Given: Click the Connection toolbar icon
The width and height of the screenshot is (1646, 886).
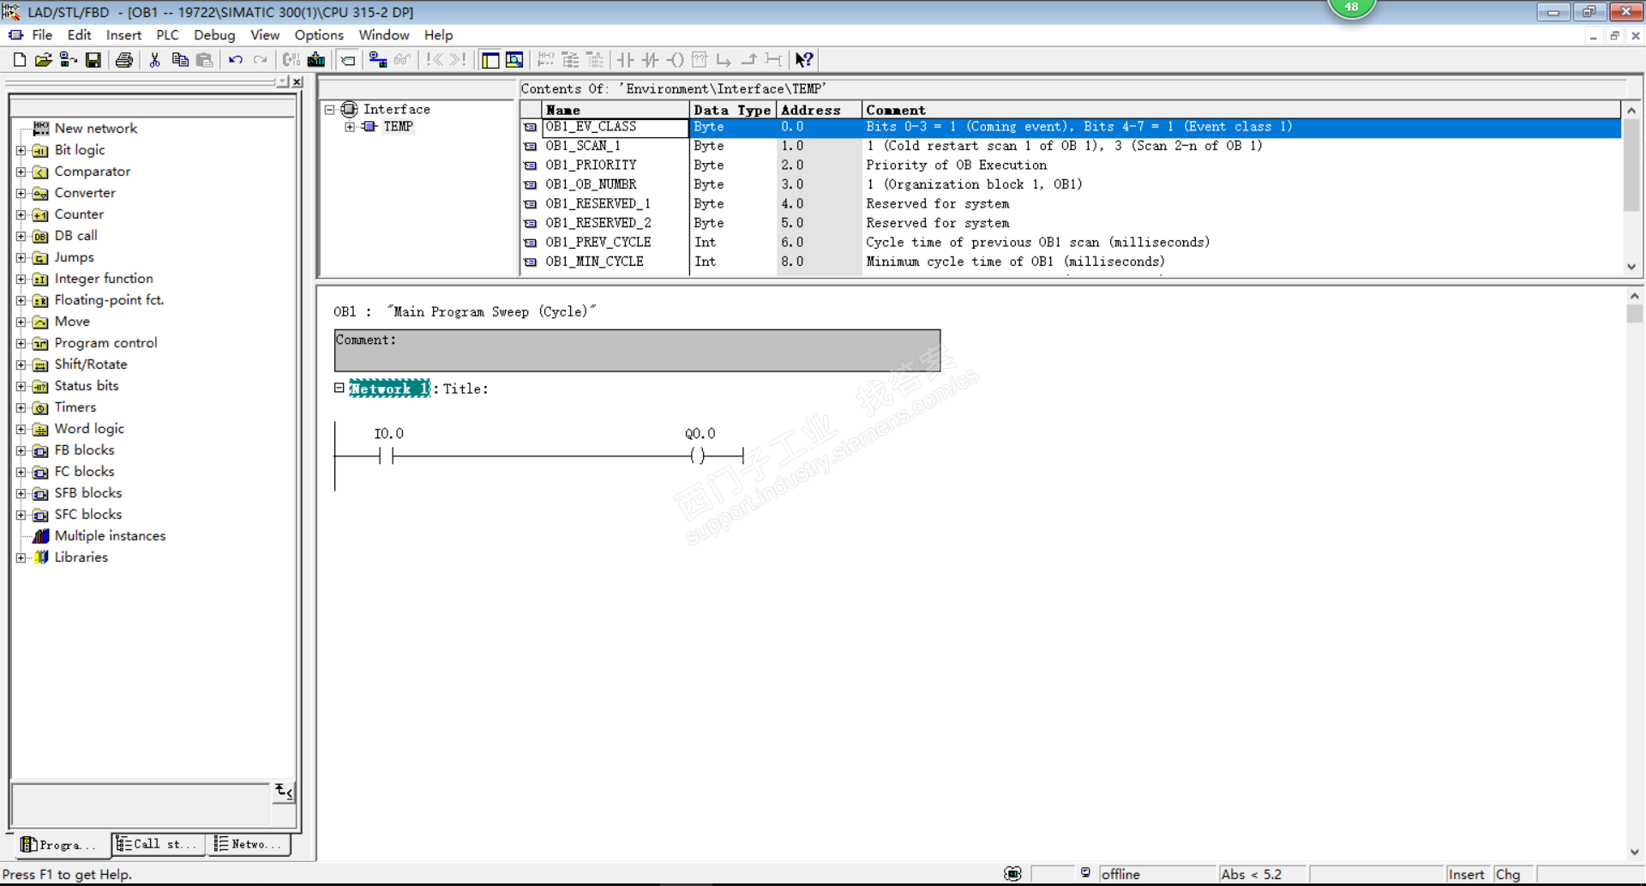Looking at the screenshot, I should click(774, 60).
